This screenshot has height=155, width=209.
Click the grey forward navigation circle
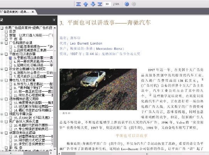pyautogui.click(x=134, y=4)
